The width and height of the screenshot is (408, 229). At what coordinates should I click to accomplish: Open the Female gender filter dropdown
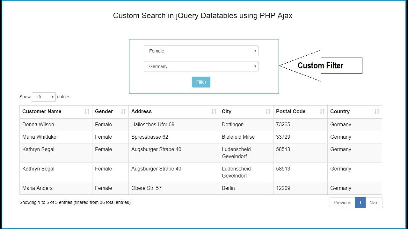pos(201,51)
